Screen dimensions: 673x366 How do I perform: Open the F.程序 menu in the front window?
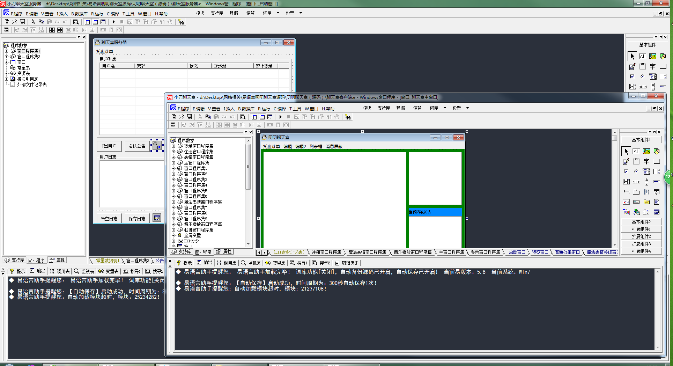coord(183,109)
